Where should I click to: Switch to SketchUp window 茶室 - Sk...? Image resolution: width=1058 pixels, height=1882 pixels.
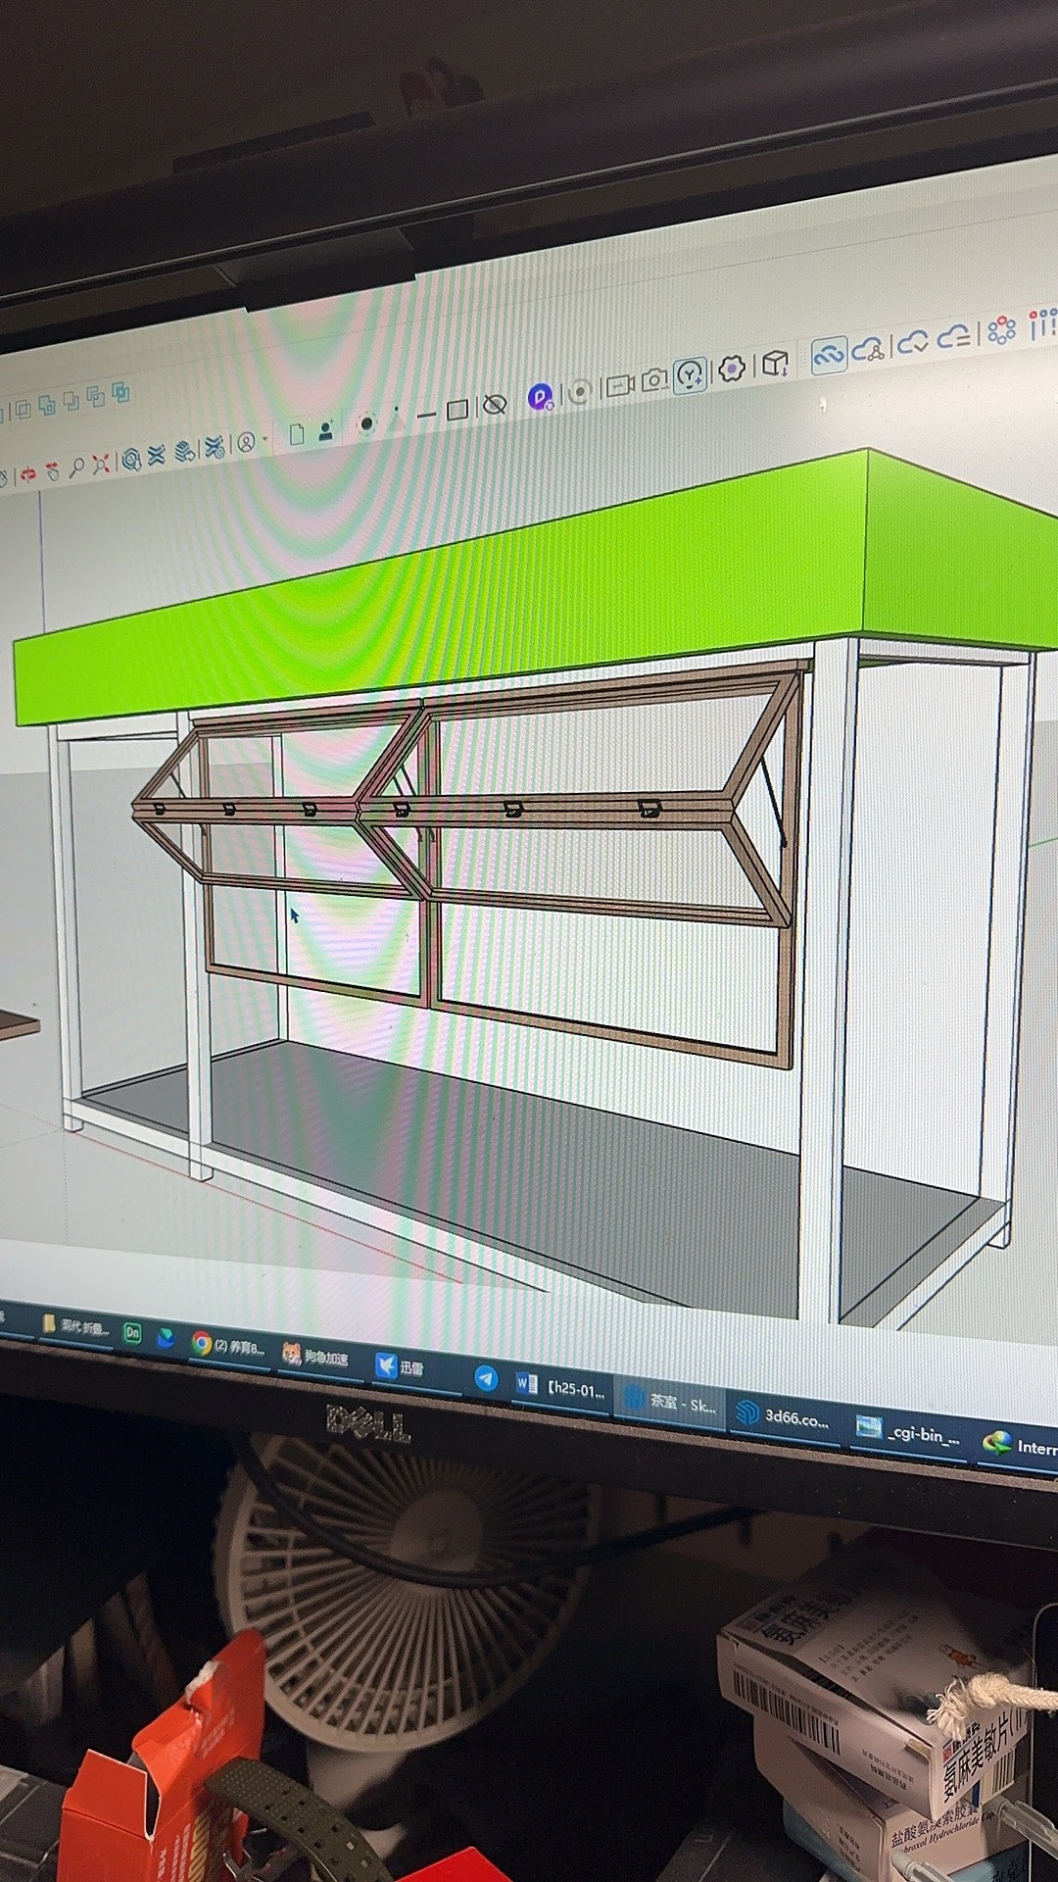(671, 1402)
